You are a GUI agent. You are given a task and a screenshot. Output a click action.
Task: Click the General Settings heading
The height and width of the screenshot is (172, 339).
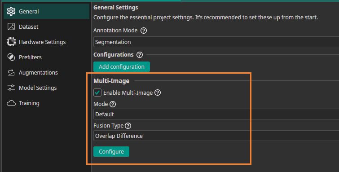[x=116, y=7]
